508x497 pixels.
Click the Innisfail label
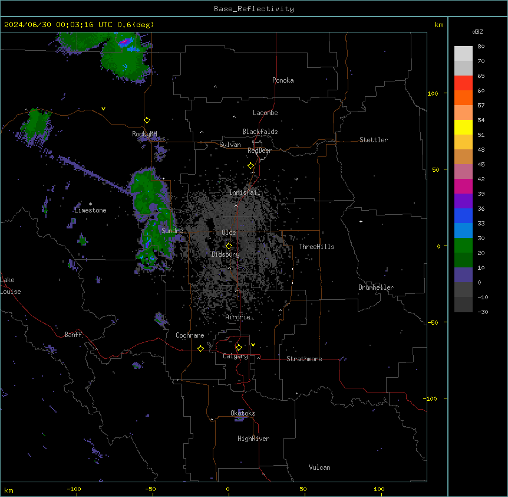(245, 192)
